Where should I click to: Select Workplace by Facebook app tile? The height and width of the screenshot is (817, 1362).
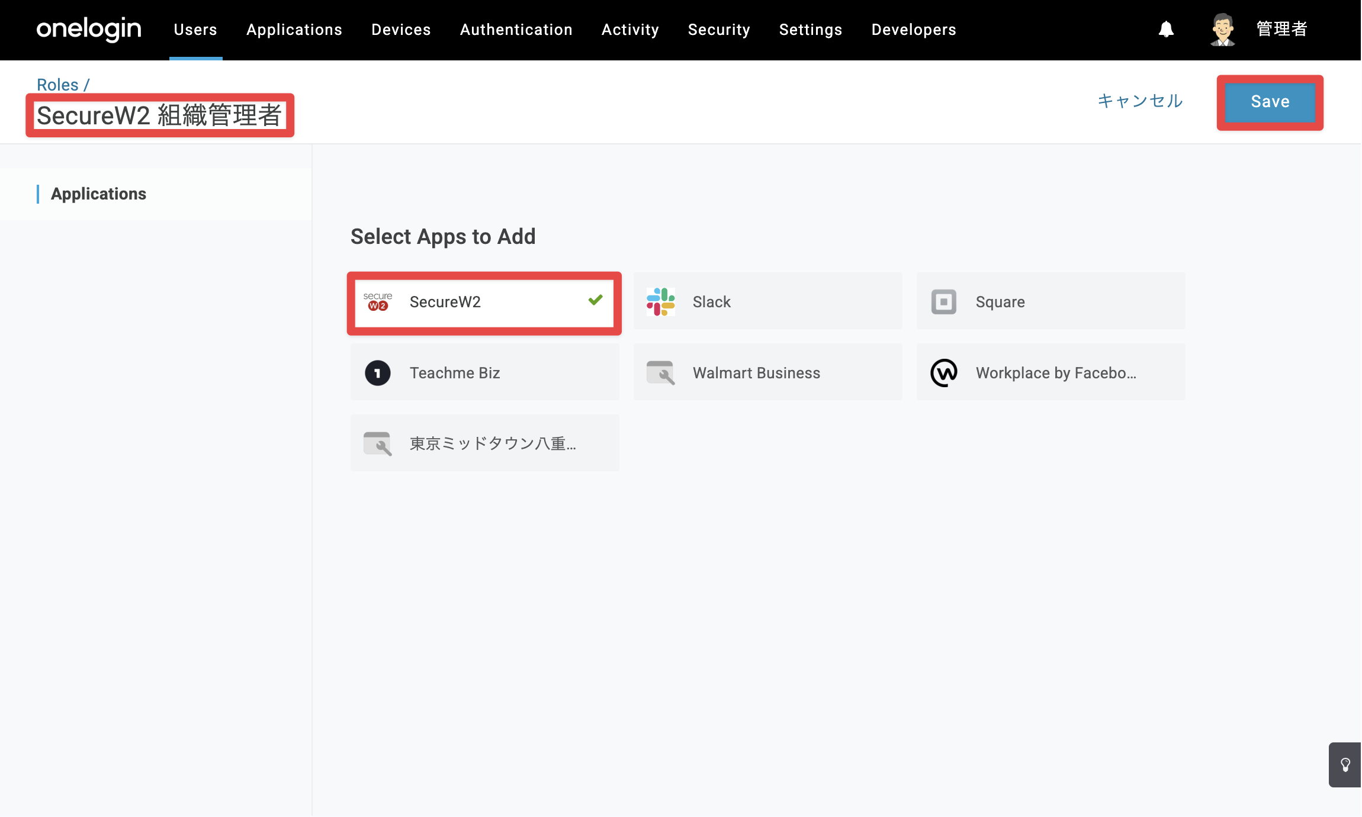click(1051, 372)
